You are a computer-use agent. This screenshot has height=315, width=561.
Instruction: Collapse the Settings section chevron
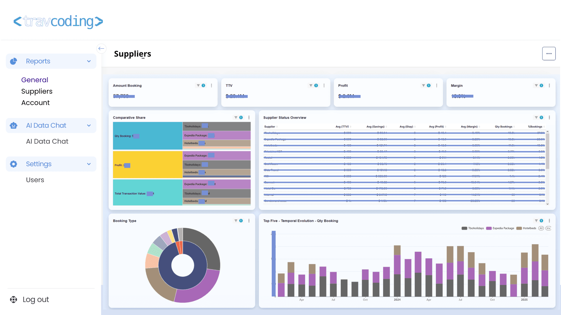[89, 164]
